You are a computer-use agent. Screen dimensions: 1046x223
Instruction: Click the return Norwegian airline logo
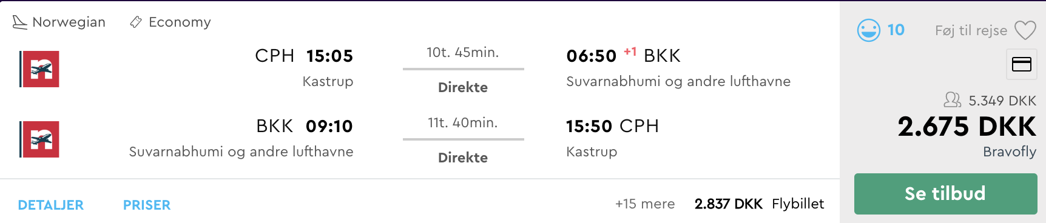[x=39, y=139]
